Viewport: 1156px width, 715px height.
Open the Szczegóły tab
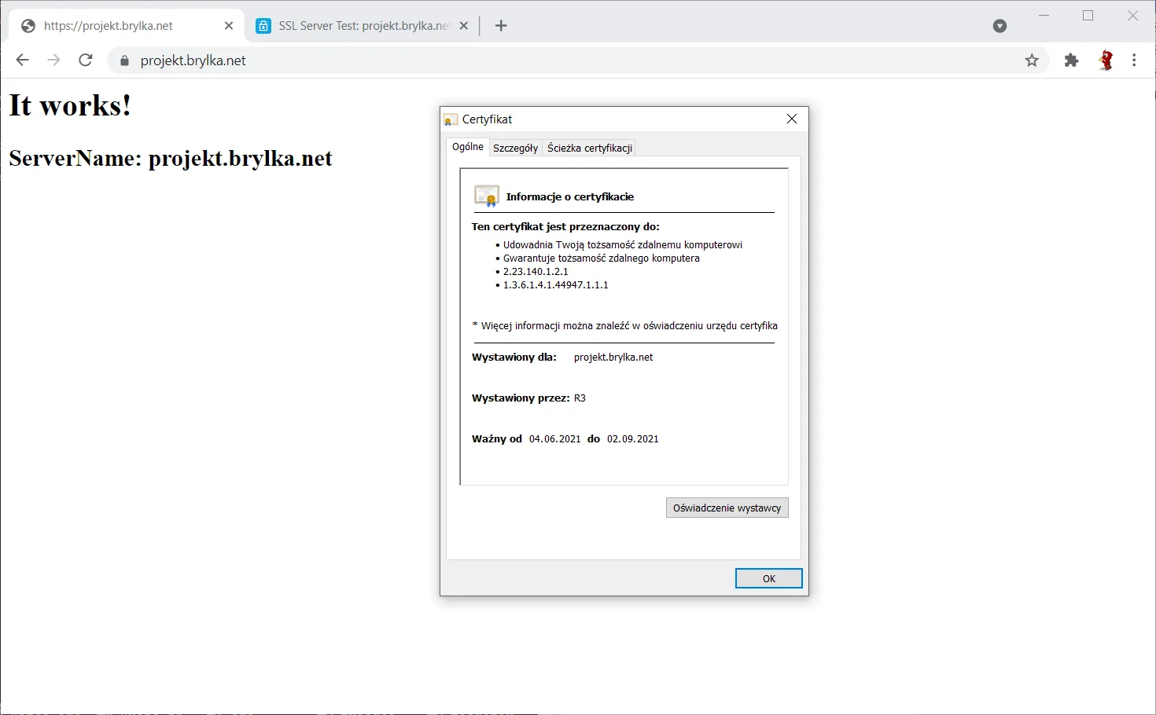pyautogui.click(x=516, y=148)
